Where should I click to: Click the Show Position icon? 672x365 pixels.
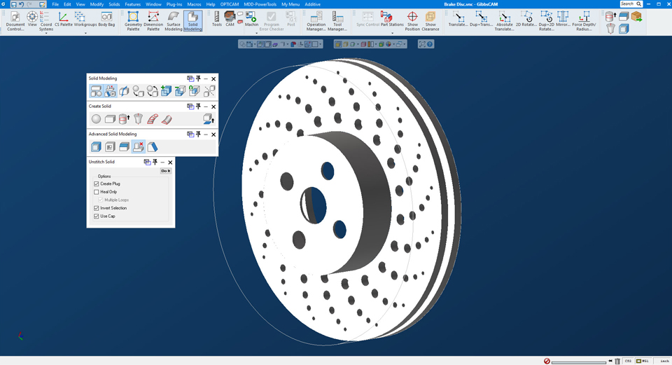(x=412, y=19)
